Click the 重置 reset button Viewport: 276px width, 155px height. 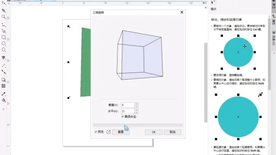pos(121,132)
